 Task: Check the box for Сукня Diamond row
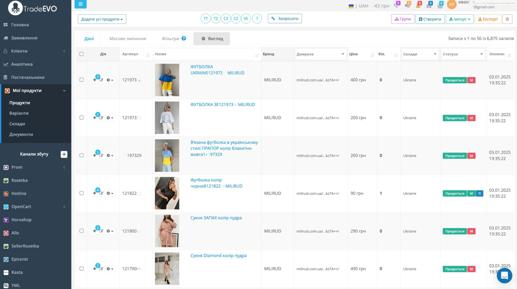pos(82,269)
